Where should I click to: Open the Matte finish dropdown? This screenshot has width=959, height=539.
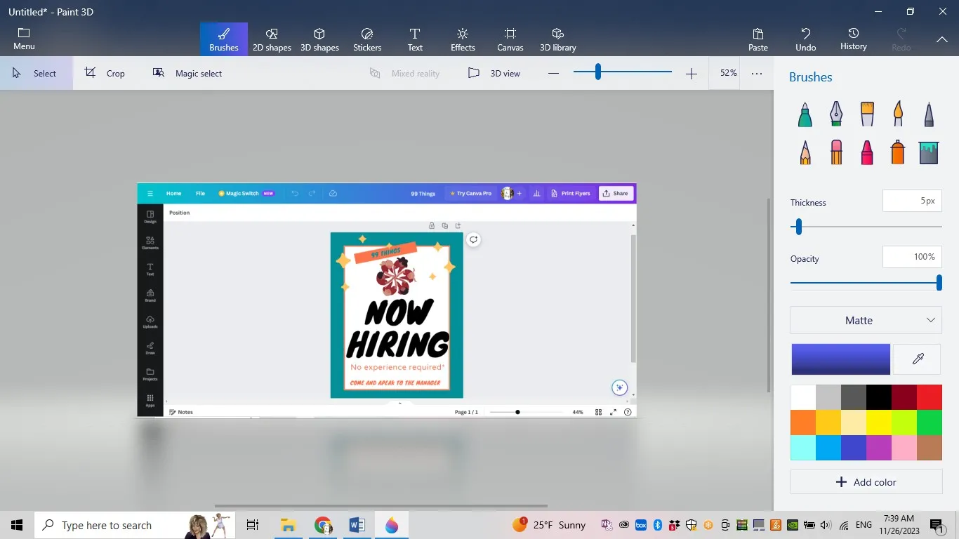point(866,320)
